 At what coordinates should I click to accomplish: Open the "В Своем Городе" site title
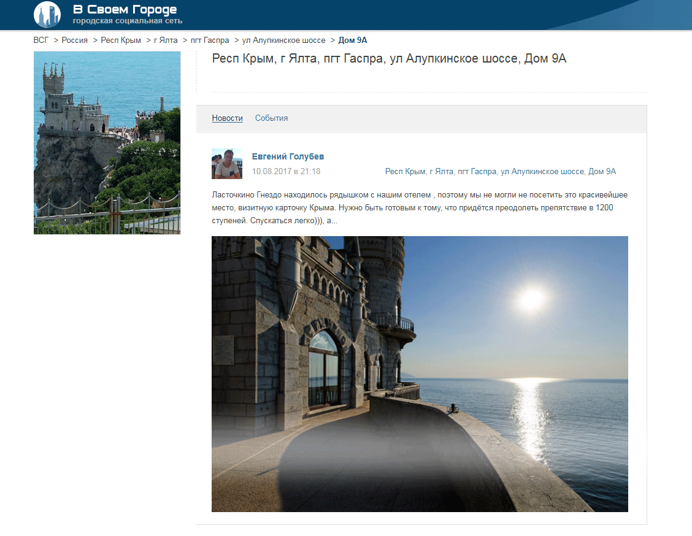tap(125, 9)
